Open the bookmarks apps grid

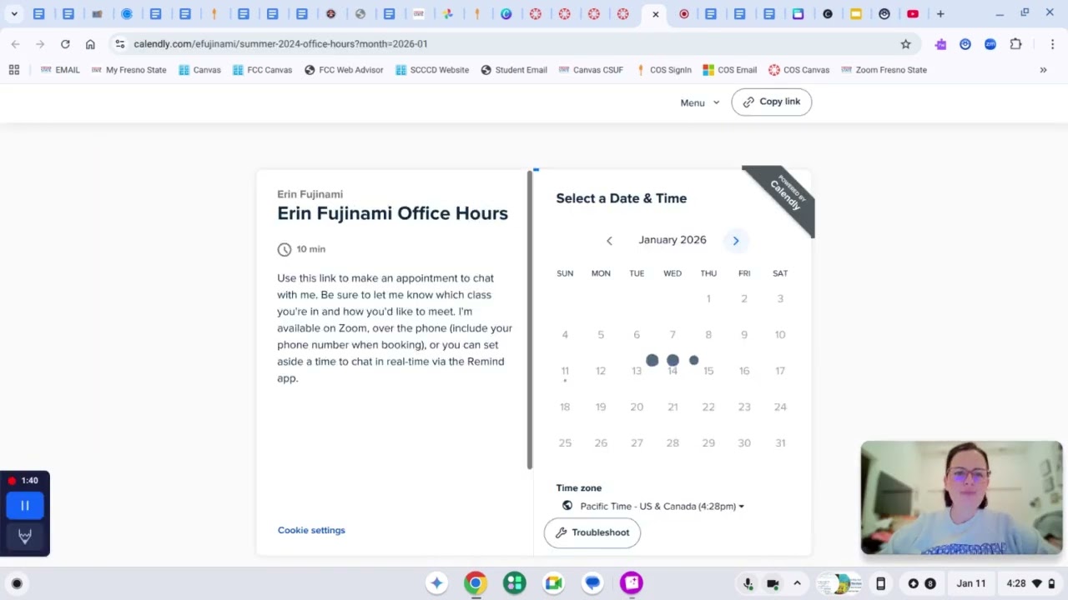point(14,70)
